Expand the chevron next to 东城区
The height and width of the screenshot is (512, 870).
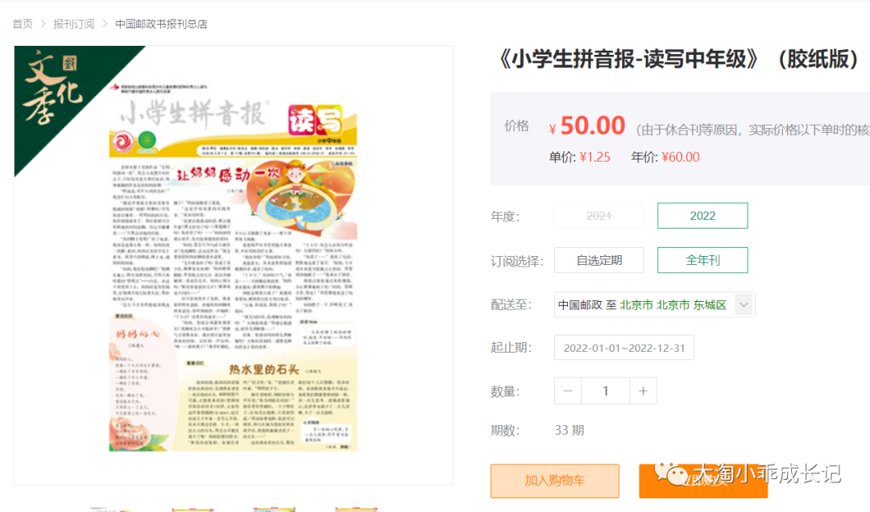[744, 303]
